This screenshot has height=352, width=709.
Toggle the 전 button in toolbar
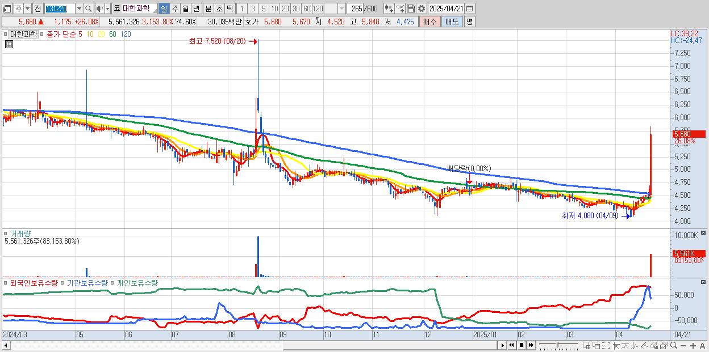tap(37, 9)
